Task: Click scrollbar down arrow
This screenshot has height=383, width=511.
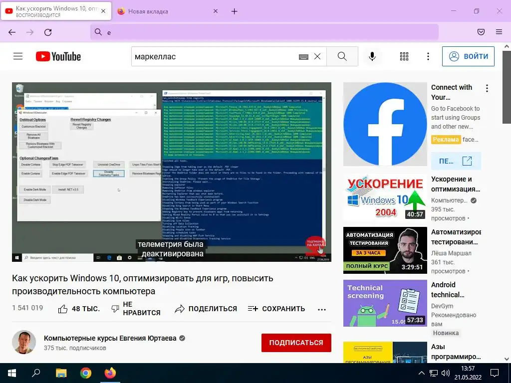Action: 507,359
